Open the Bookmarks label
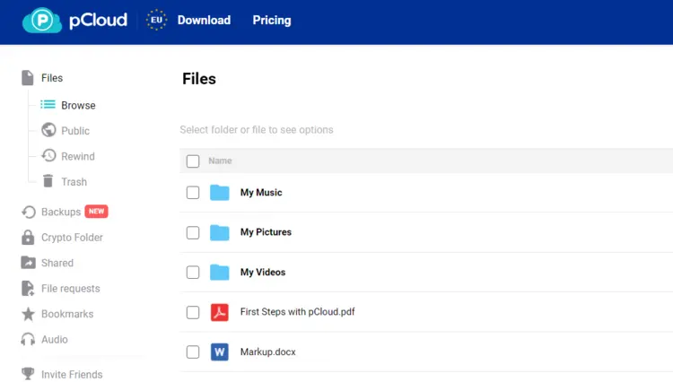Image resolution: width=673 pixels, height=382 pixels. (67, 314)
